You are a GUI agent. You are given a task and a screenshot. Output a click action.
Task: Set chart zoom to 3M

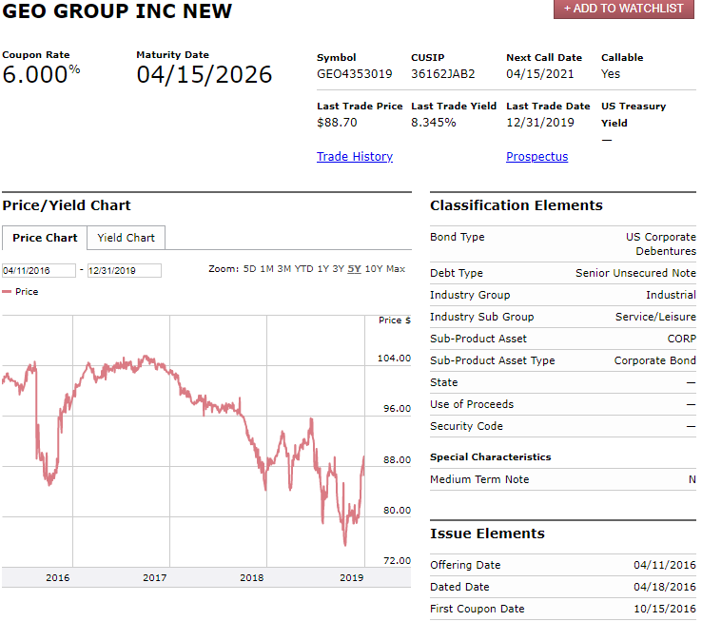283,269
